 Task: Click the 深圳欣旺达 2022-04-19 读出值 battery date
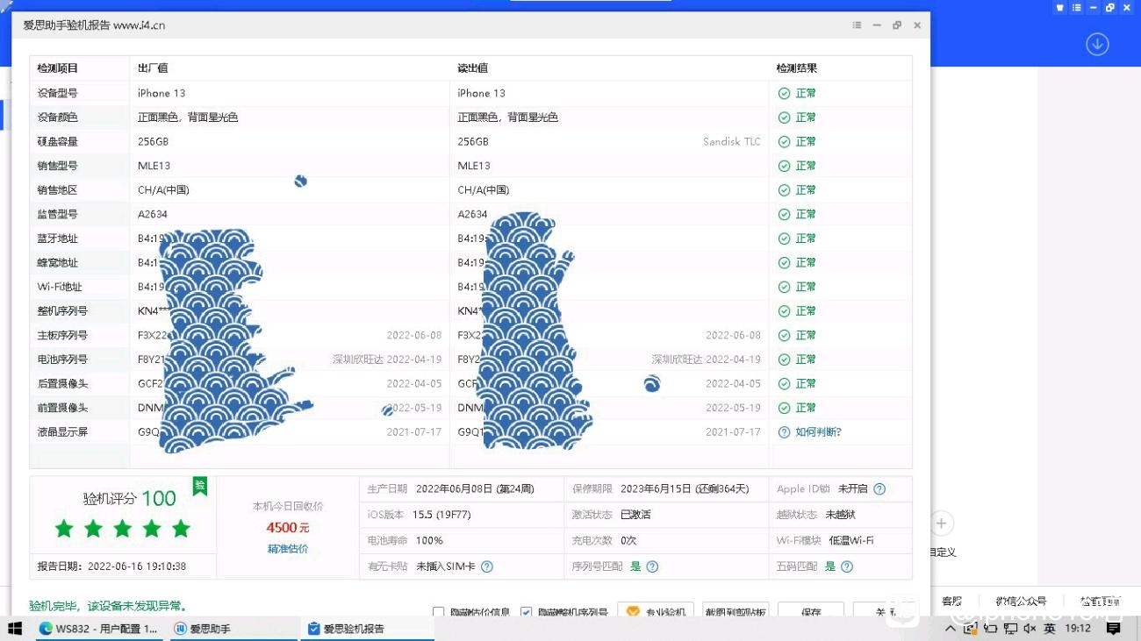point(707,360)
